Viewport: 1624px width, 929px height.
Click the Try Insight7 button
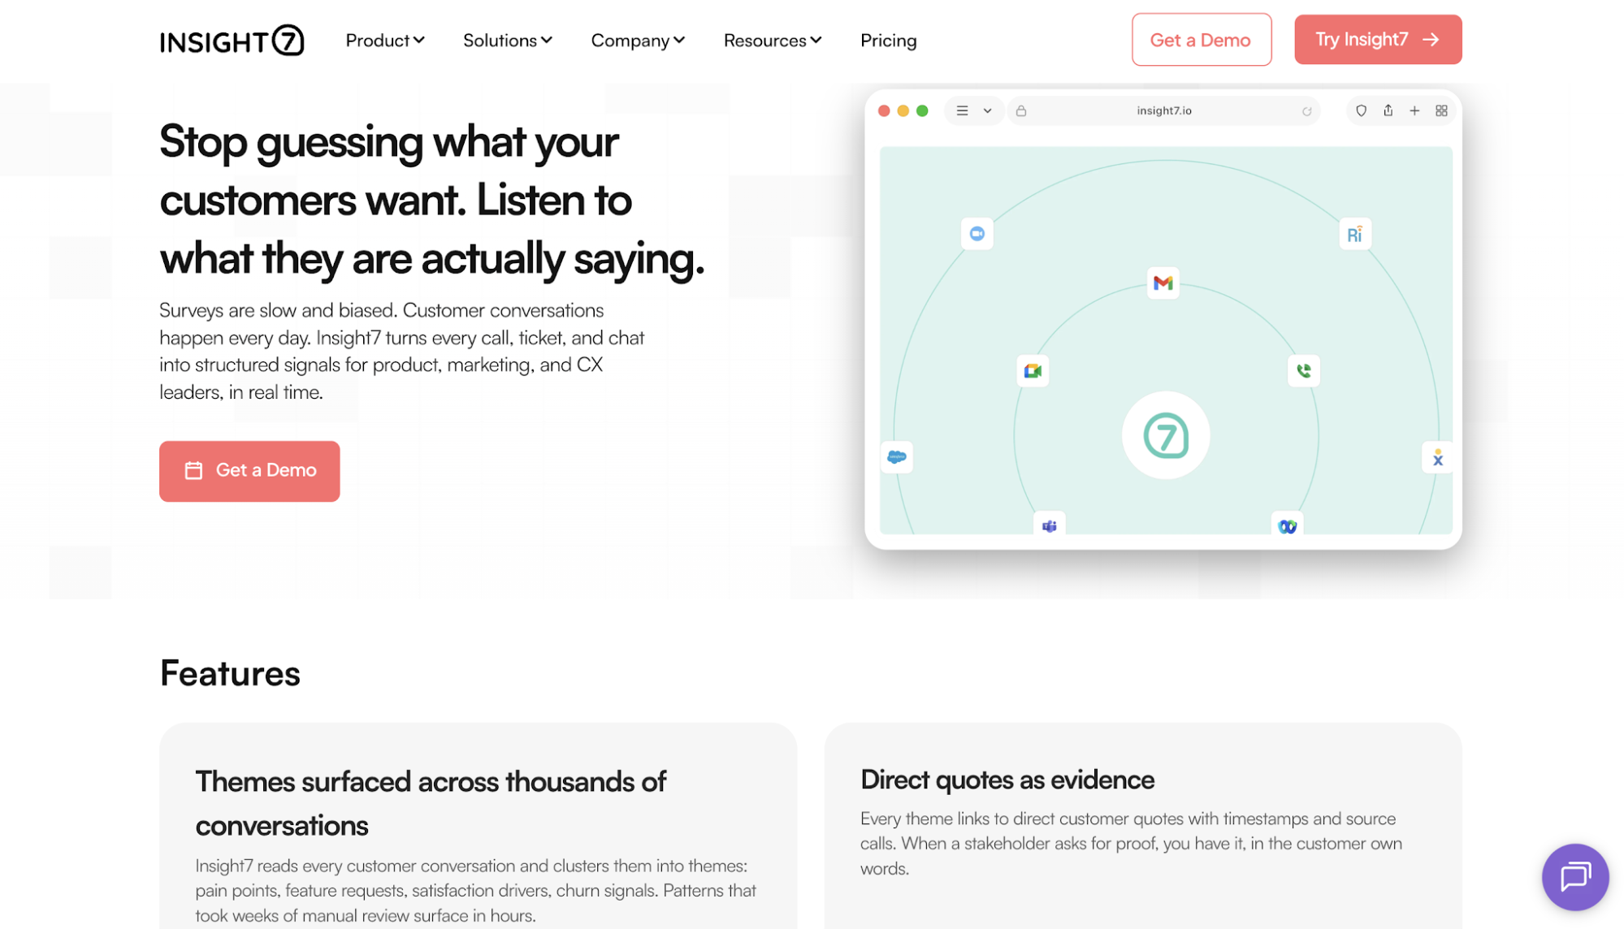[1377, 40]
